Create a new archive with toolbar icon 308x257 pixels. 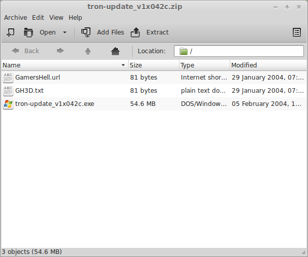coord(10,32)
